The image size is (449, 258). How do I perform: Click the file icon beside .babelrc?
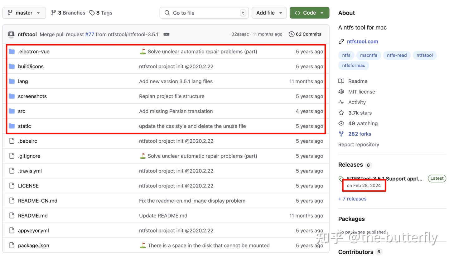point(12,141)
